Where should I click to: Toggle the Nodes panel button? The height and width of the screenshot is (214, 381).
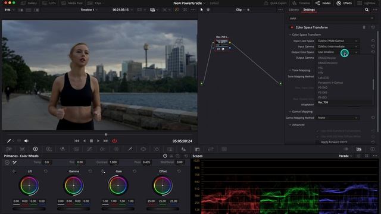tap(323, 3)
